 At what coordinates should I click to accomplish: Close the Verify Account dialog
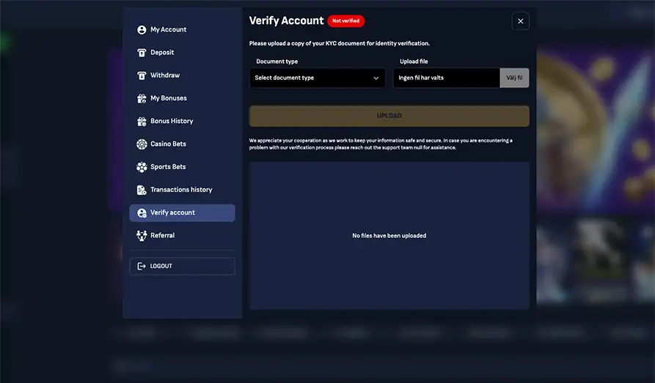(x=521, y=21)
